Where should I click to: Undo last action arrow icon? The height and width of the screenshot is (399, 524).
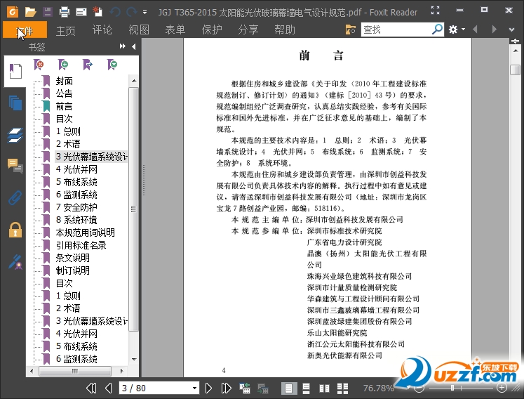pyautogui.click(x=115, y=12)
